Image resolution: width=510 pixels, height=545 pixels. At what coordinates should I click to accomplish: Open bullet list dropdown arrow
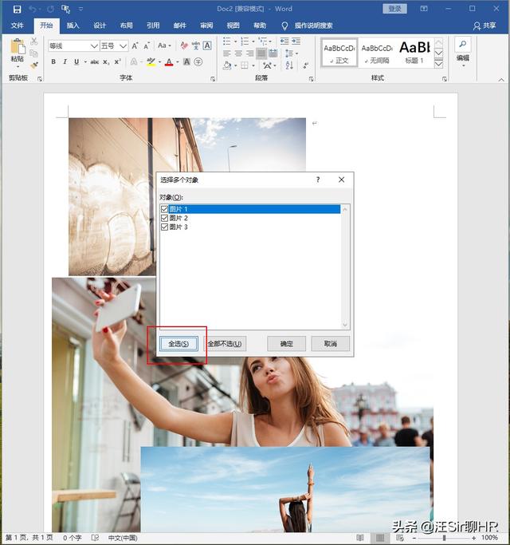click(x=235, y=41)
